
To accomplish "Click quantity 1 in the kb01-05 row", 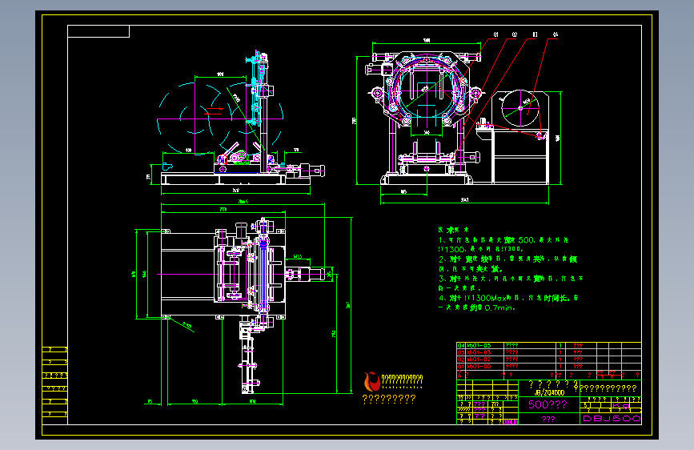I will (x=560, y=345).
